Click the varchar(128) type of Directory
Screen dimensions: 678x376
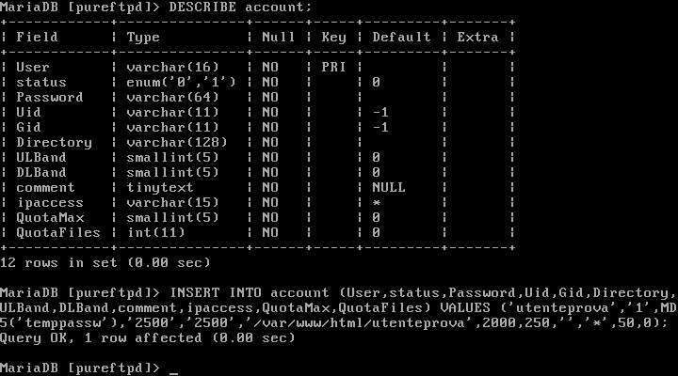173,143
